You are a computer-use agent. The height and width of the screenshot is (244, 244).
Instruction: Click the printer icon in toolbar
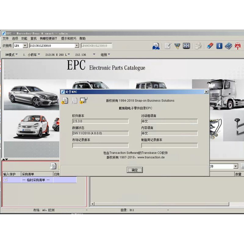pos(198,46)
